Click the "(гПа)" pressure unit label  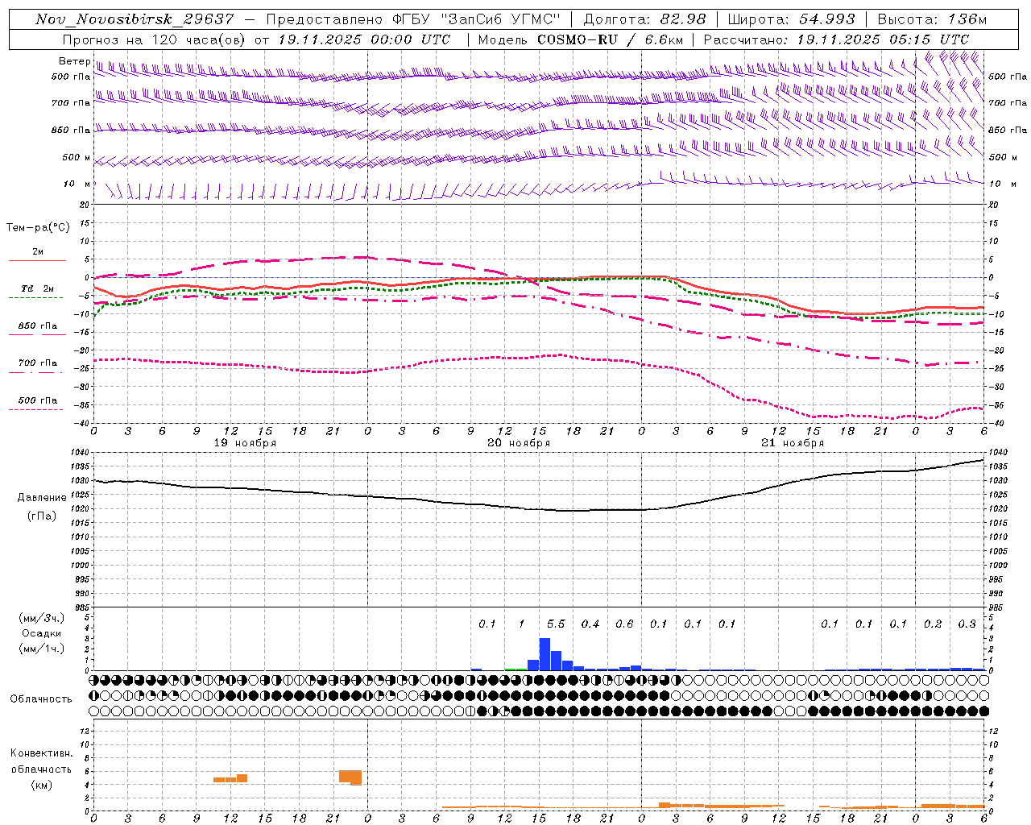[x=42, y=516]
